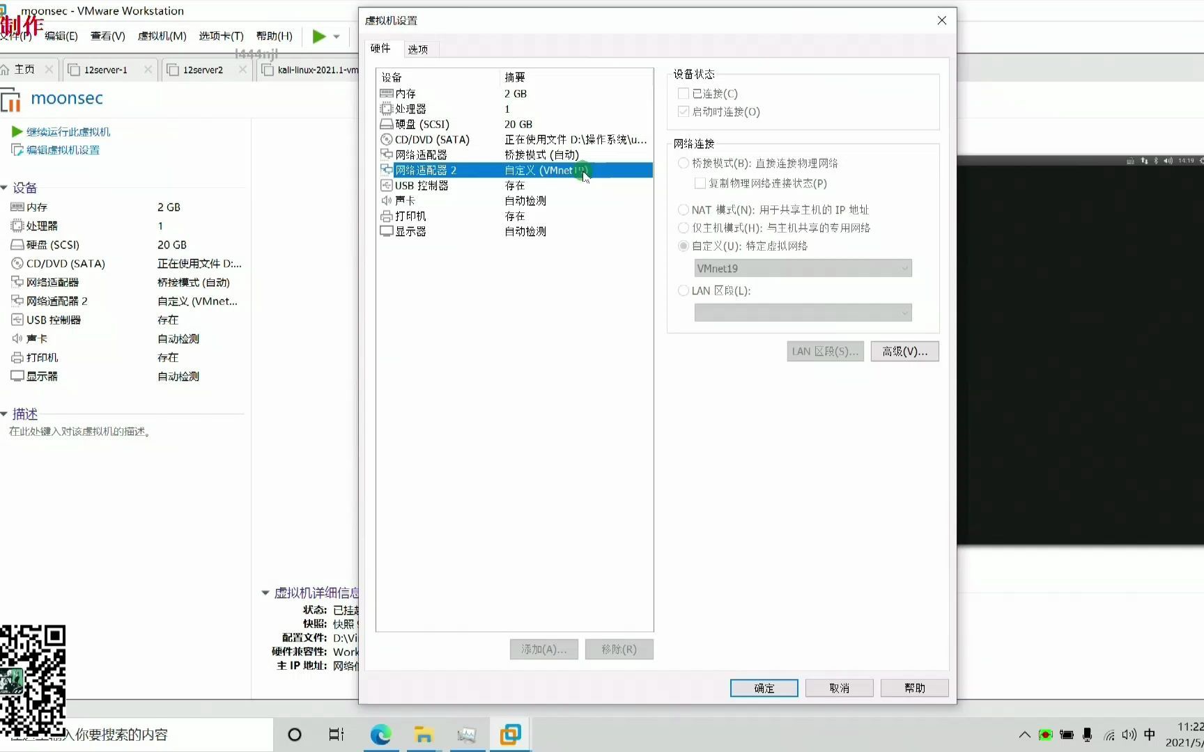Select the 网络适配器 2 row in the dialog

(x=514, y=170)
